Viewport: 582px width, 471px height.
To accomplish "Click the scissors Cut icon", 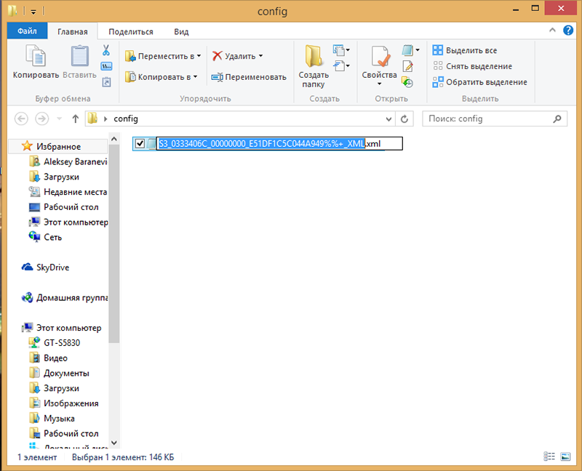I will pyautogui.click(x=106, y=51).
